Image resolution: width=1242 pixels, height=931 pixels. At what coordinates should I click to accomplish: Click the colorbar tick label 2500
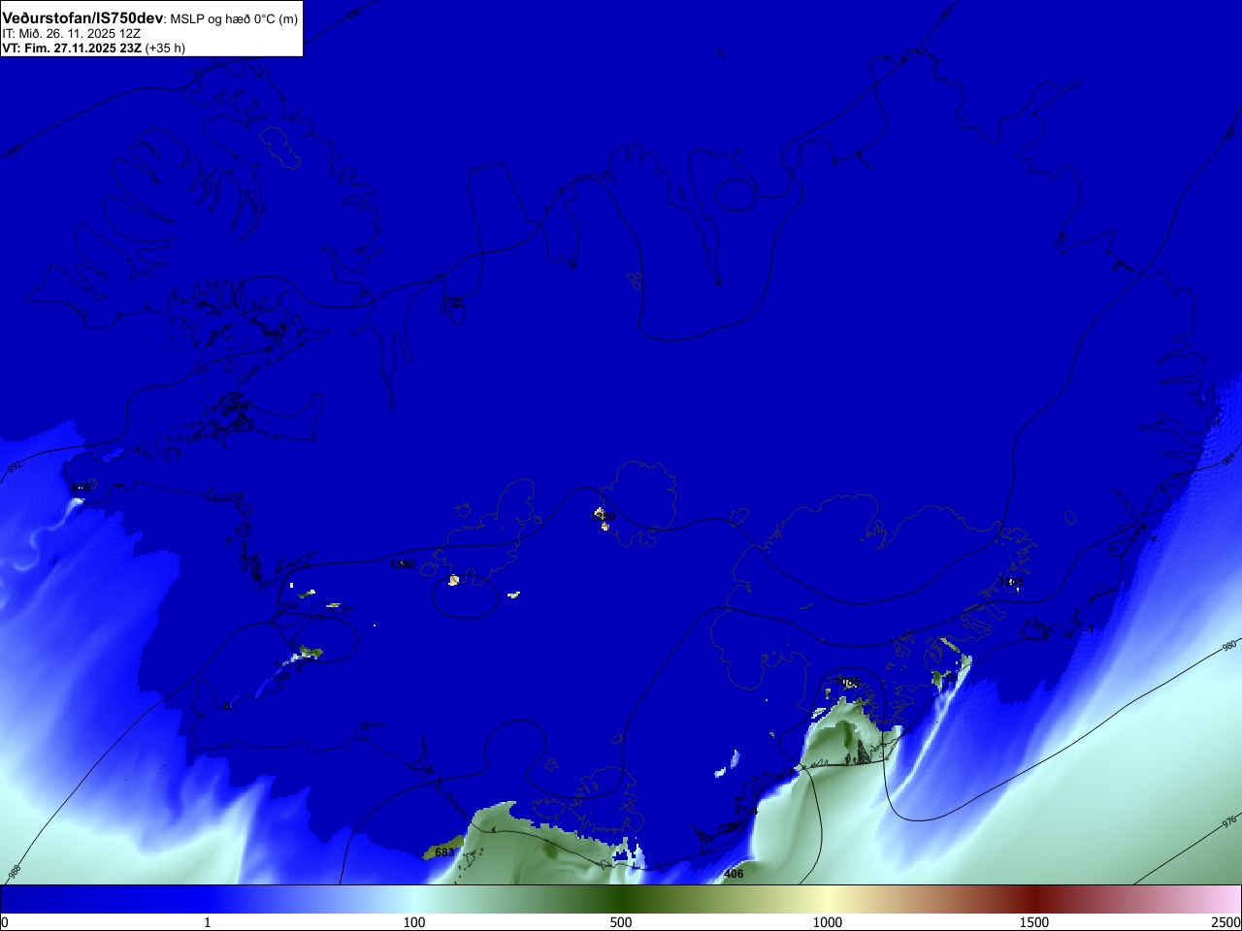tap(1226, 922)
